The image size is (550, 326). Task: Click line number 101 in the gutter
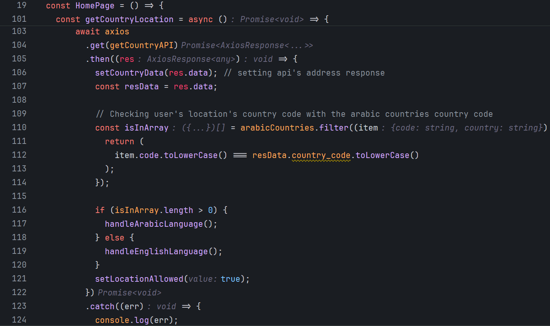click(19, 19)
